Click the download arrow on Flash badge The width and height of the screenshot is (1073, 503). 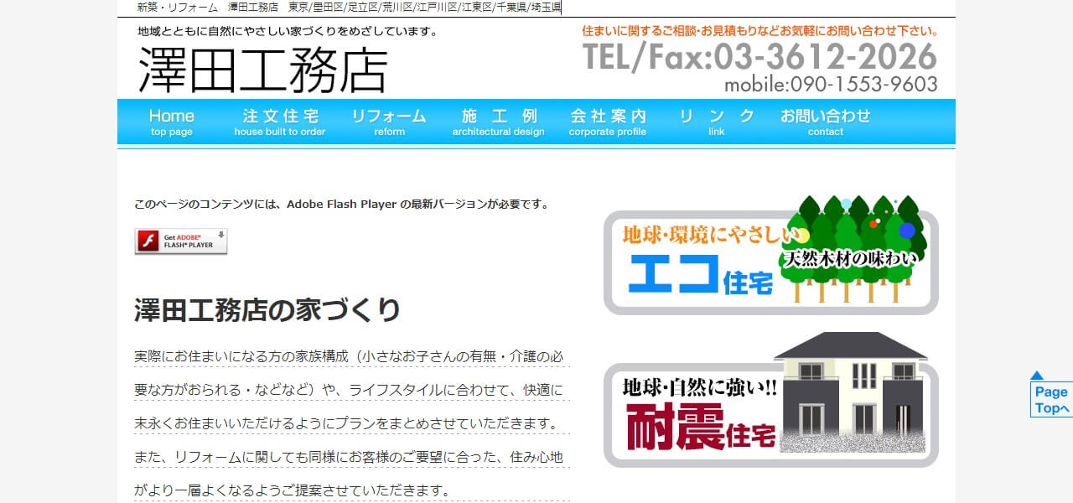(221, 236)
